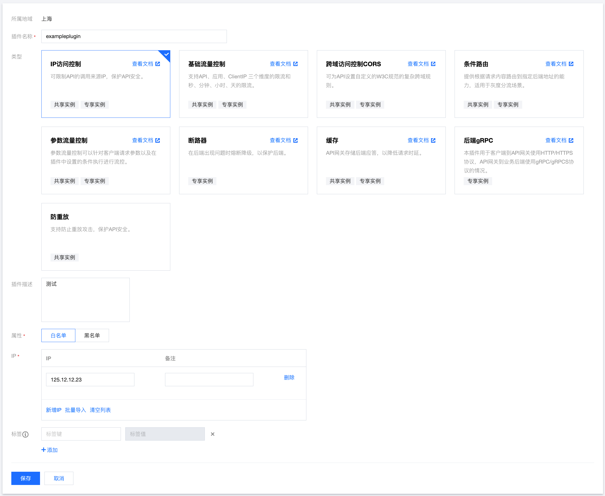Viewport: 605px width, 496px height.
Task: Choose the 后端gRPC plugin type card
Action: pos(519,160)
